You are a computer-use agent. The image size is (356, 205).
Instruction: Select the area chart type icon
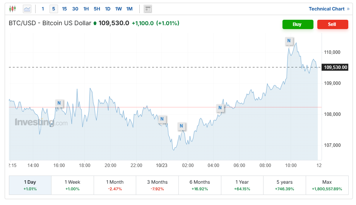pyautogui.click(x=27, y=9)
